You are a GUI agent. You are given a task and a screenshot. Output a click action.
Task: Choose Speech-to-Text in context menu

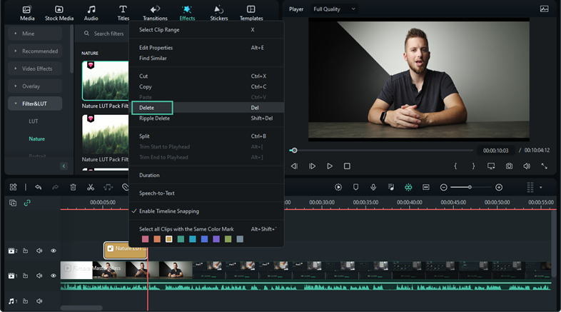[206, 193]
